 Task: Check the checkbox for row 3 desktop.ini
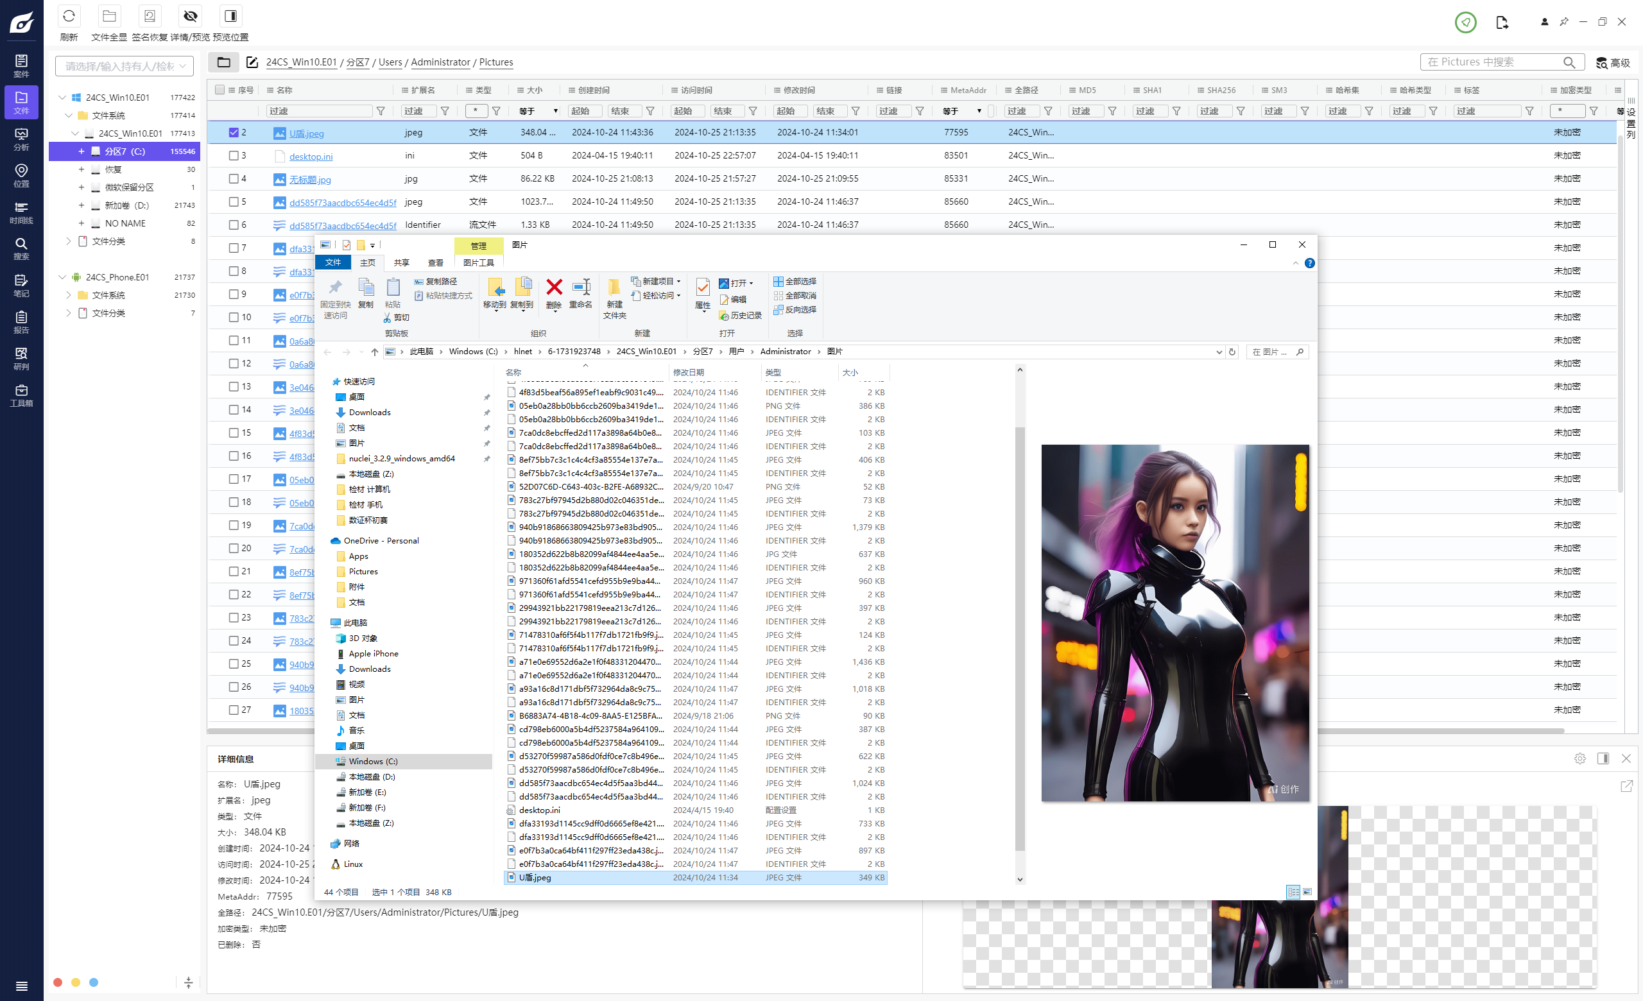[x=234, y=155]
